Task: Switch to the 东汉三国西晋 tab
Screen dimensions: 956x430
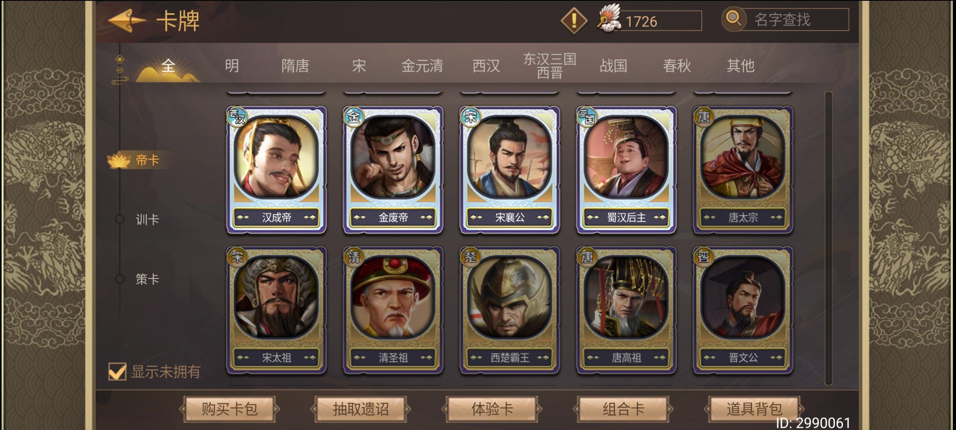Action: click(550, 66)
